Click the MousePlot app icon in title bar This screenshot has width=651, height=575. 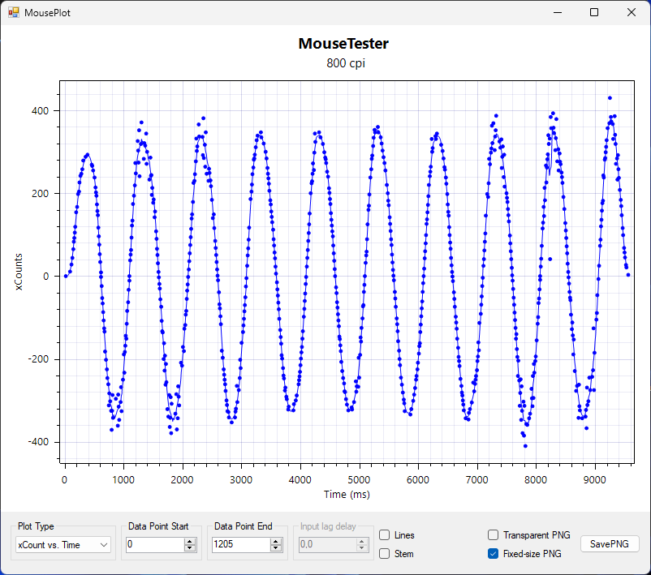coord(13,12)
